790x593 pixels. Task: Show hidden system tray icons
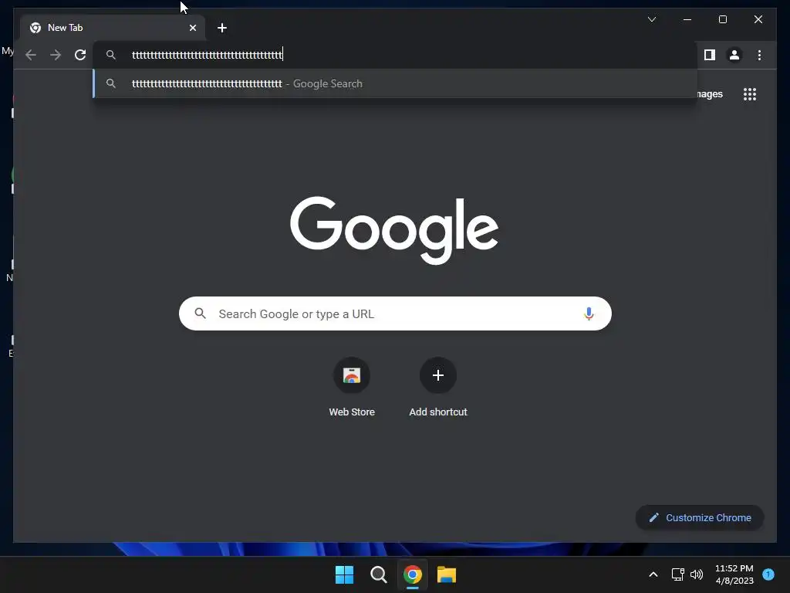coord(653,574)
